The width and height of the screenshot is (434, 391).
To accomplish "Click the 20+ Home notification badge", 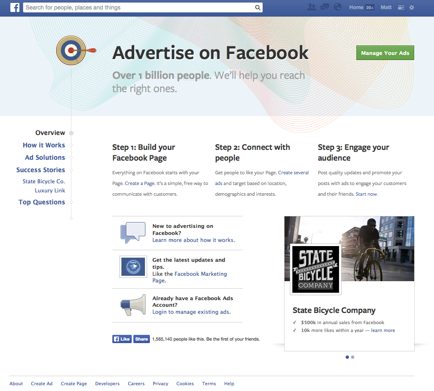I will 370,7.
